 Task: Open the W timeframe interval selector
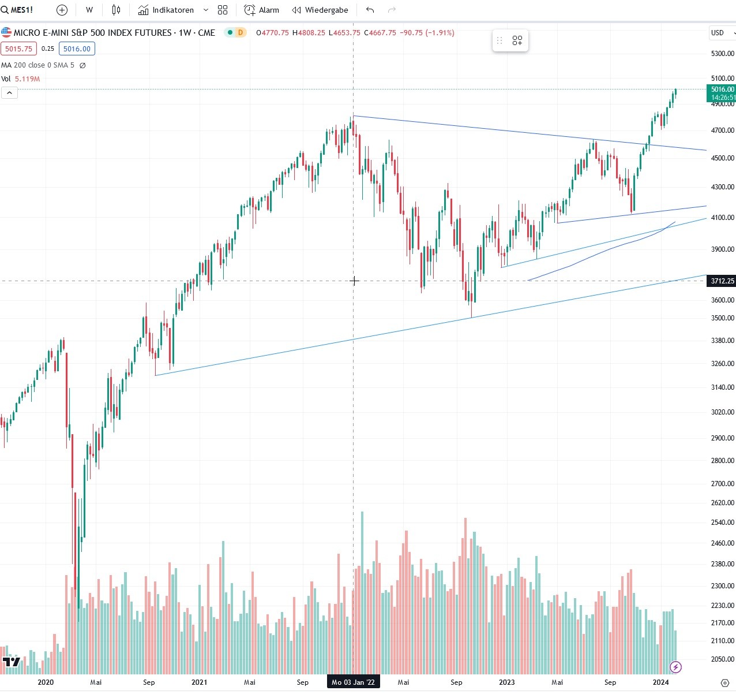pos(89,10)
